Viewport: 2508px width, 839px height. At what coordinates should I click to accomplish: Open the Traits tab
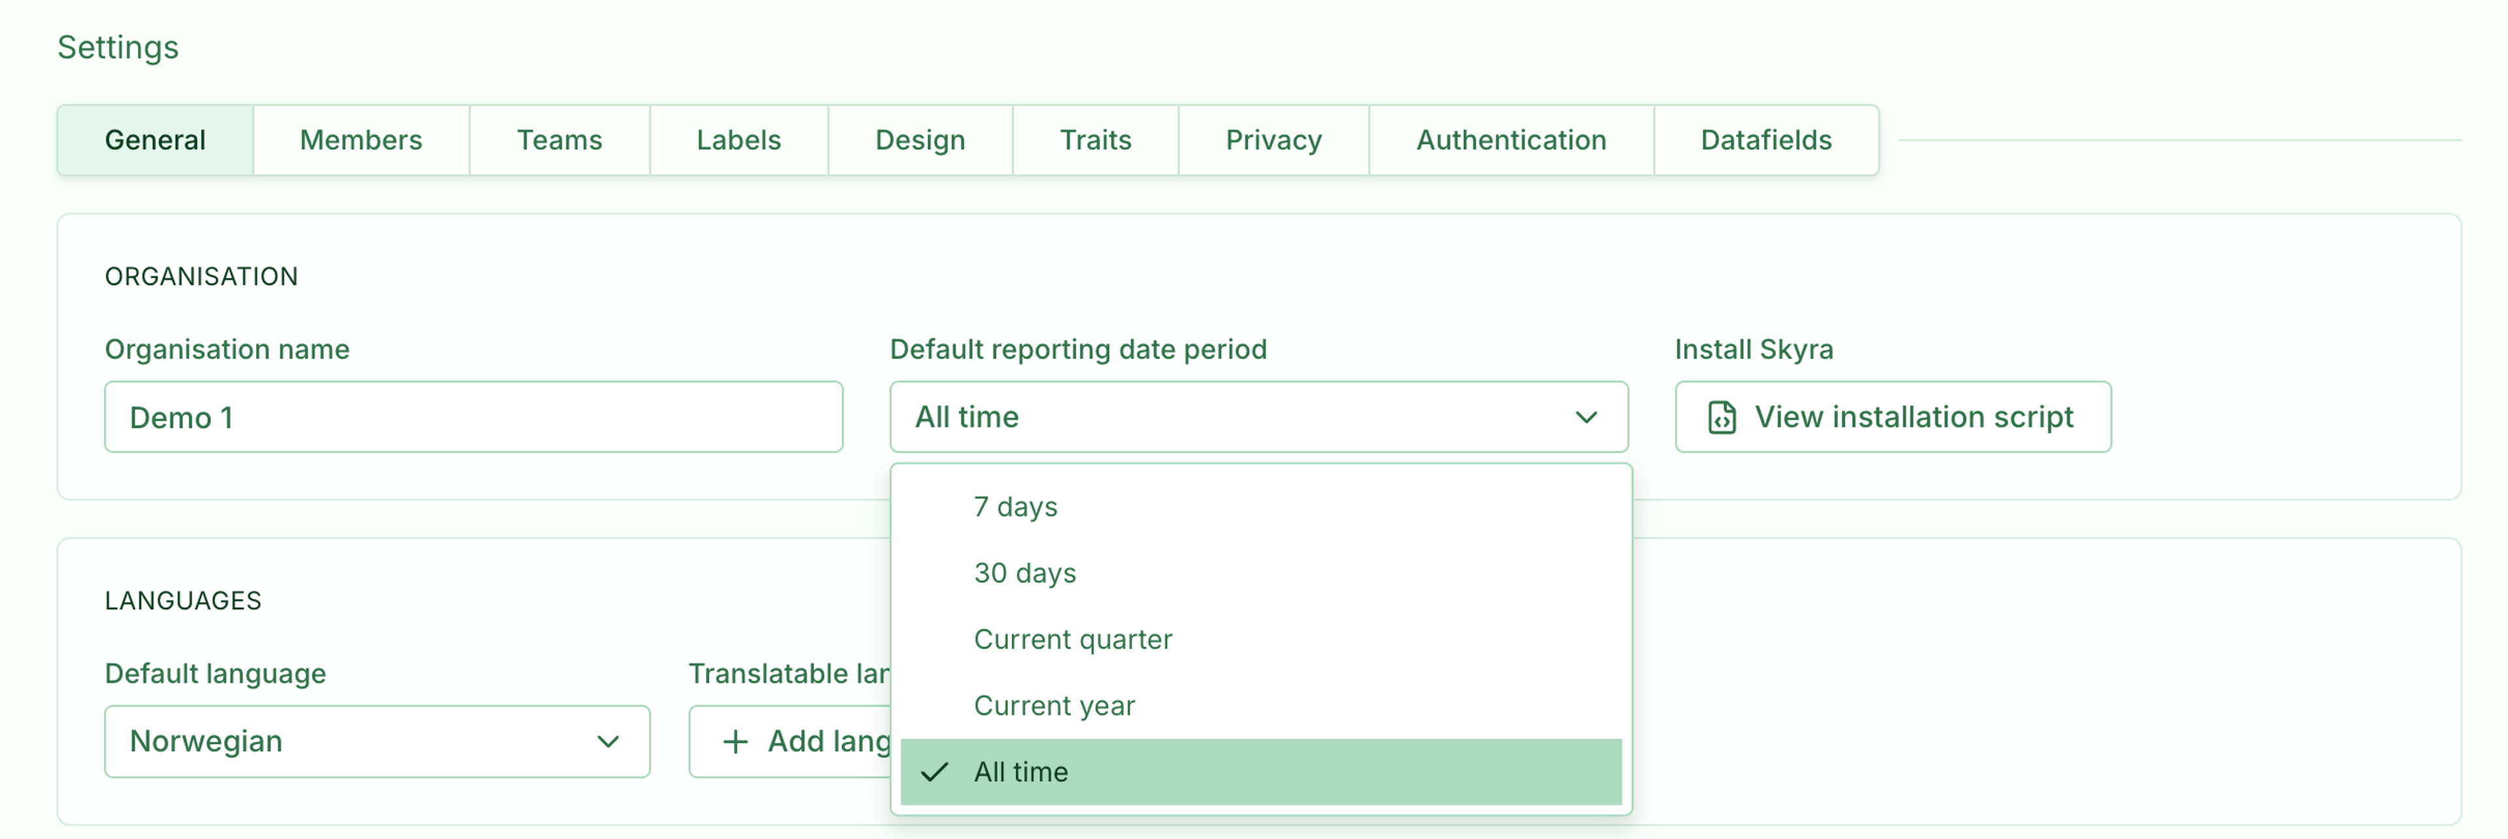(1095, 140)
